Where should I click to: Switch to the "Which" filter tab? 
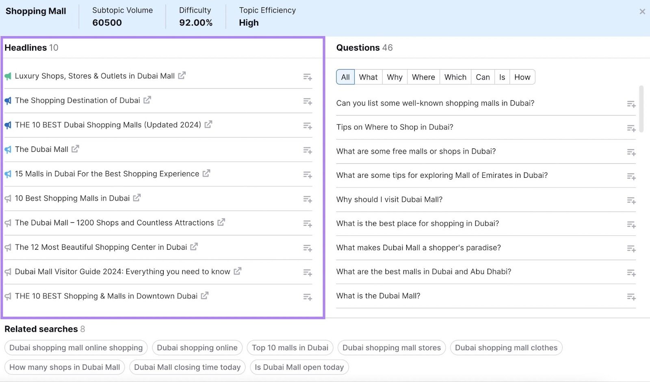pyautogui.click(x=455, y=77)
